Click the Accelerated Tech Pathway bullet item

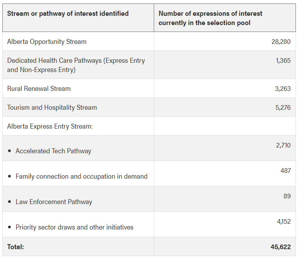click(53, 151)
